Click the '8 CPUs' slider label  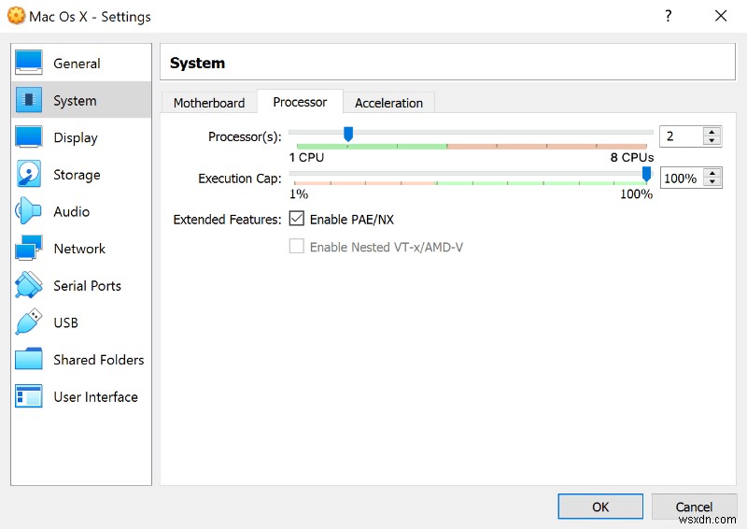tap(632, 157)
